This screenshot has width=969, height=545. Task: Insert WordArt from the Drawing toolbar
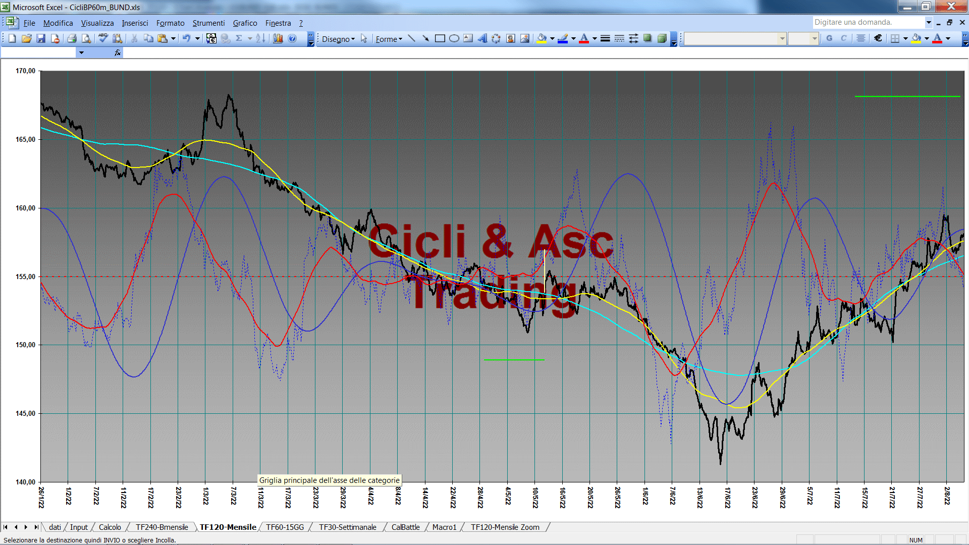point(482,38)
